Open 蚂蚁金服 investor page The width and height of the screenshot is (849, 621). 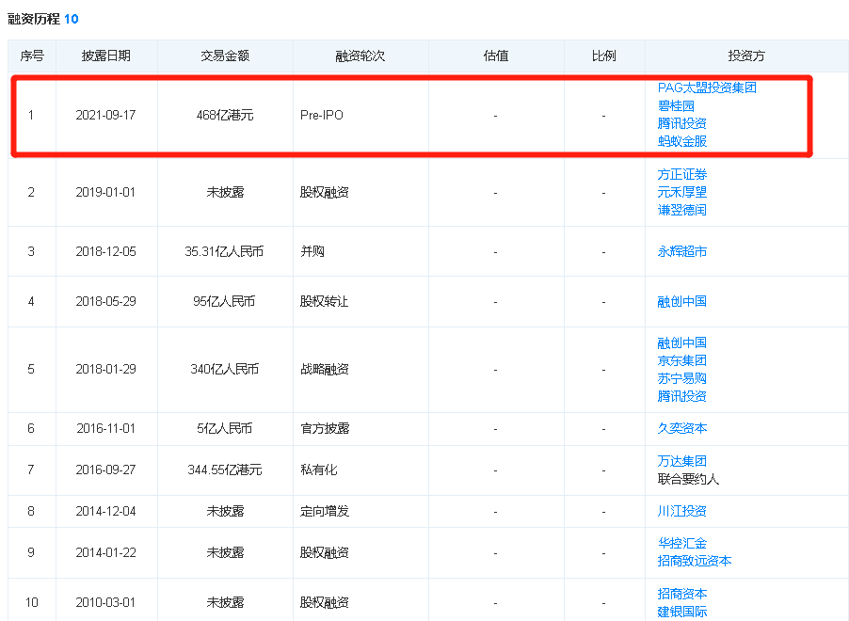pos(681,141)
